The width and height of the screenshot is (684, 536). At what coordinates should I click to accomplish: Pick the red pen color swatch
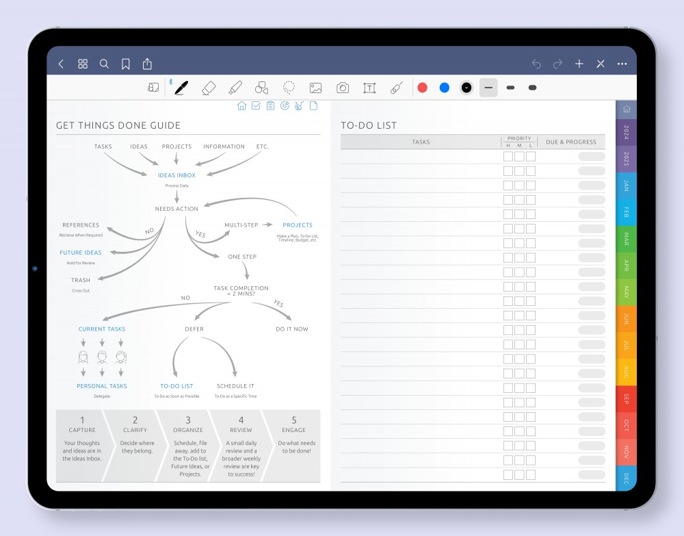[423, 88]
